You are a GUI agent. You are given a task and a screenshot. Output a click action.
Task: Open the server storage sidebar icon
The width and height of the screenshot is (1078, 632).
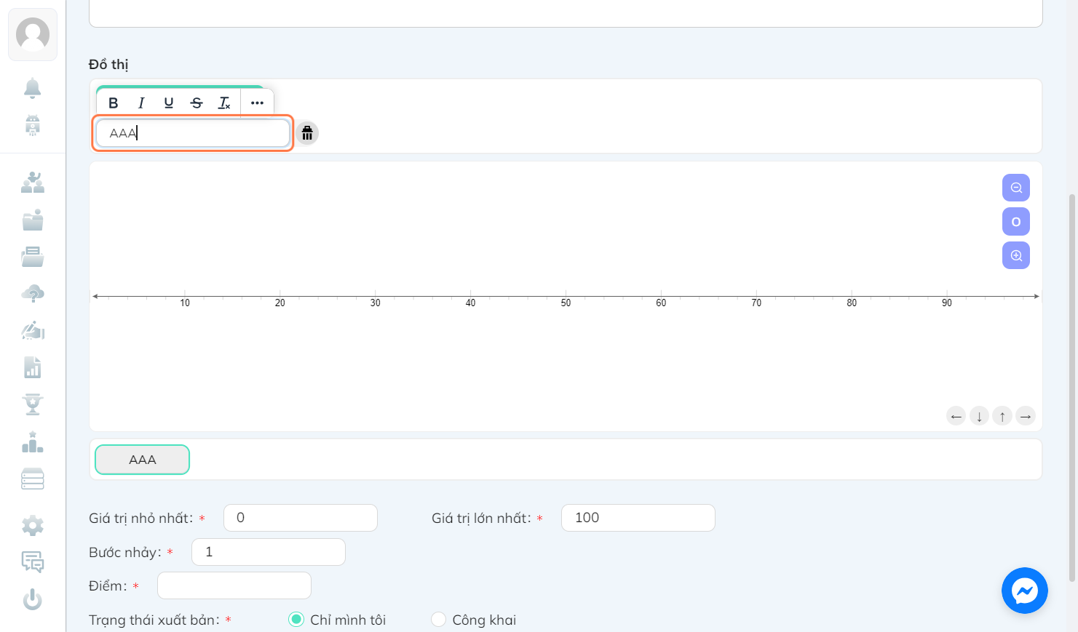point(33,479)
